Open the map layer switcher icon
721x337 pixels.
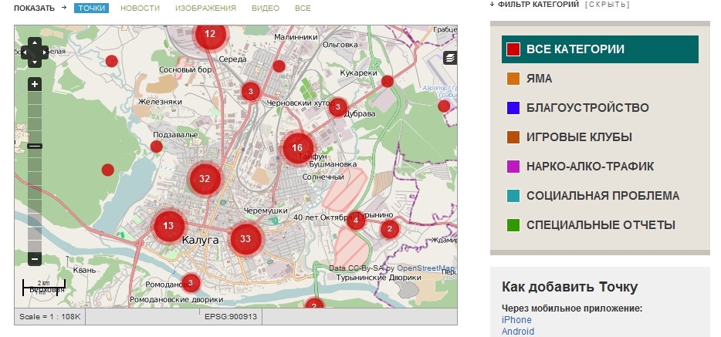pos(450,58)
